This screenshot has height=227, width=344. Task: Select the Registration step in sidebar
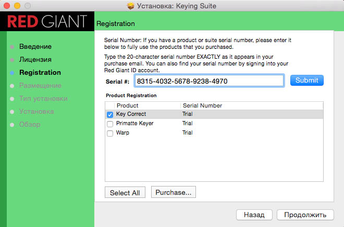(40, 72)
